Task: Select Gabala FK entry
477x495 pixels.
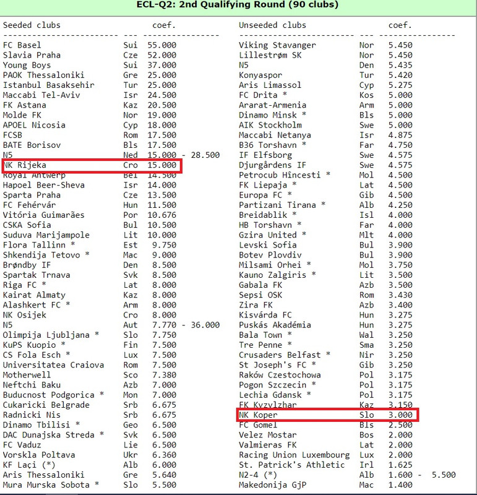Action: (x=260, y=285)
